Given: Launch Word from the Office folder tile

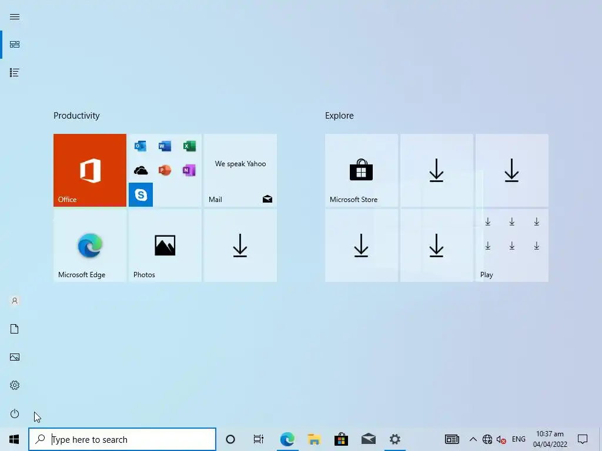Looking at the screenshot, I should tap(165, 146).
